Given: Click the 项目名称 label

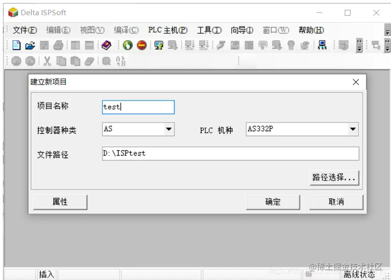Looking at the screenshot, I should 53,106.
